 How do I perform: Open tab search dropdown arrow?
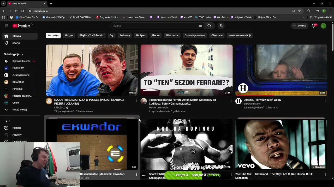click(x=3, y=3)
